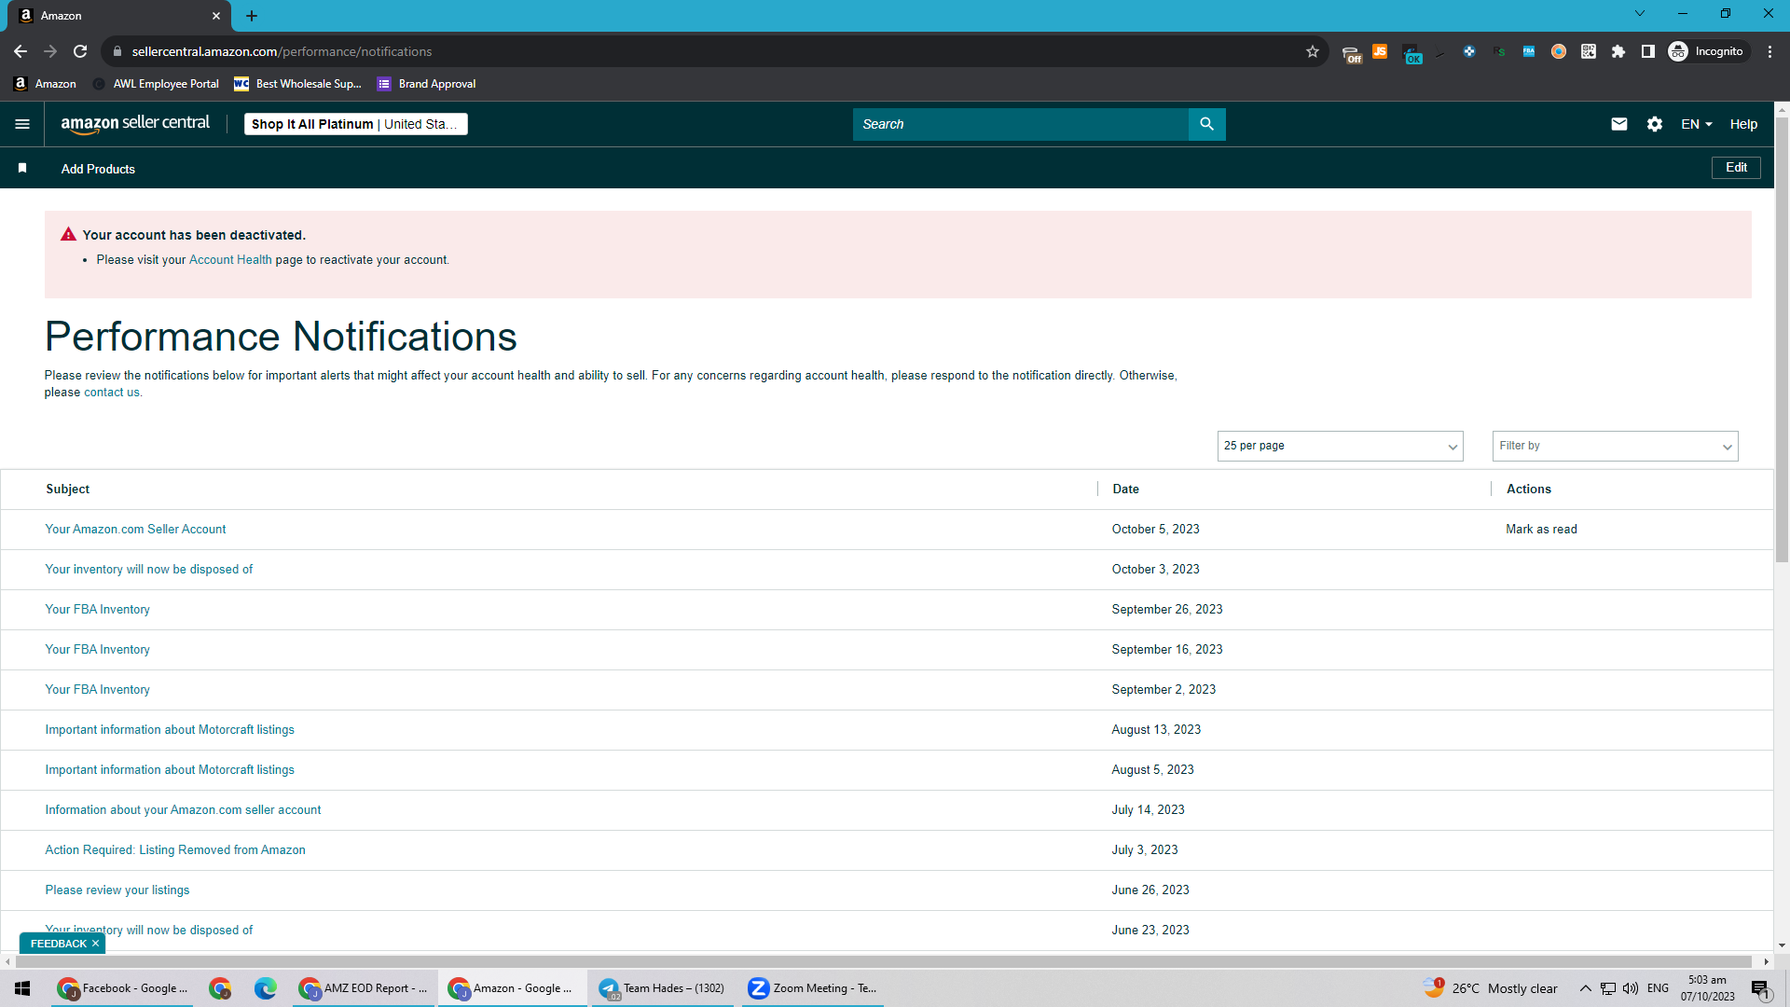Screen dimensions: 1790x1007
Task: Open the Seller Central hamburger menu
Action: click(x=22, y=124)
